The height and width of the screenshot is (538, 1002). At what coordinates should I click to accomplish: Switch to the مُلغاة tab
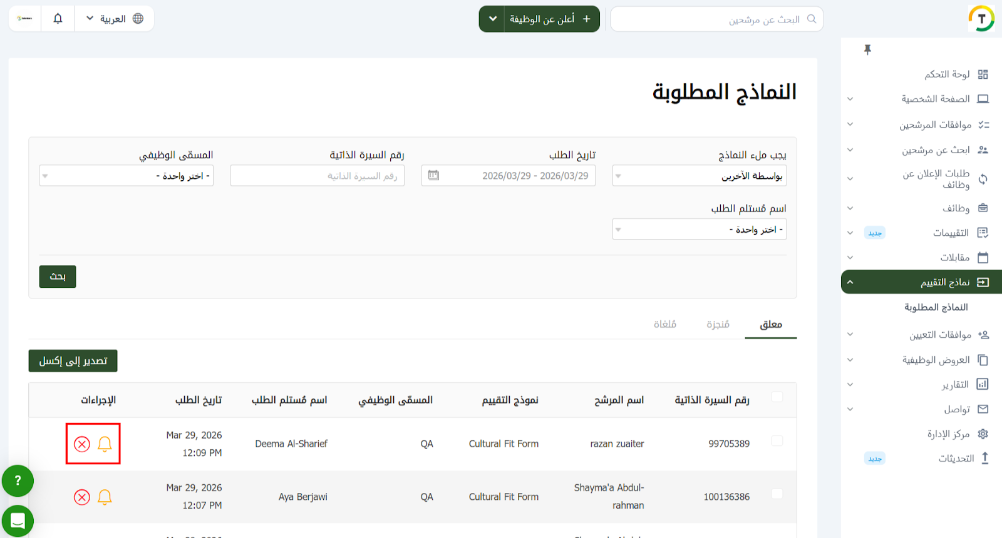[664, 325]
